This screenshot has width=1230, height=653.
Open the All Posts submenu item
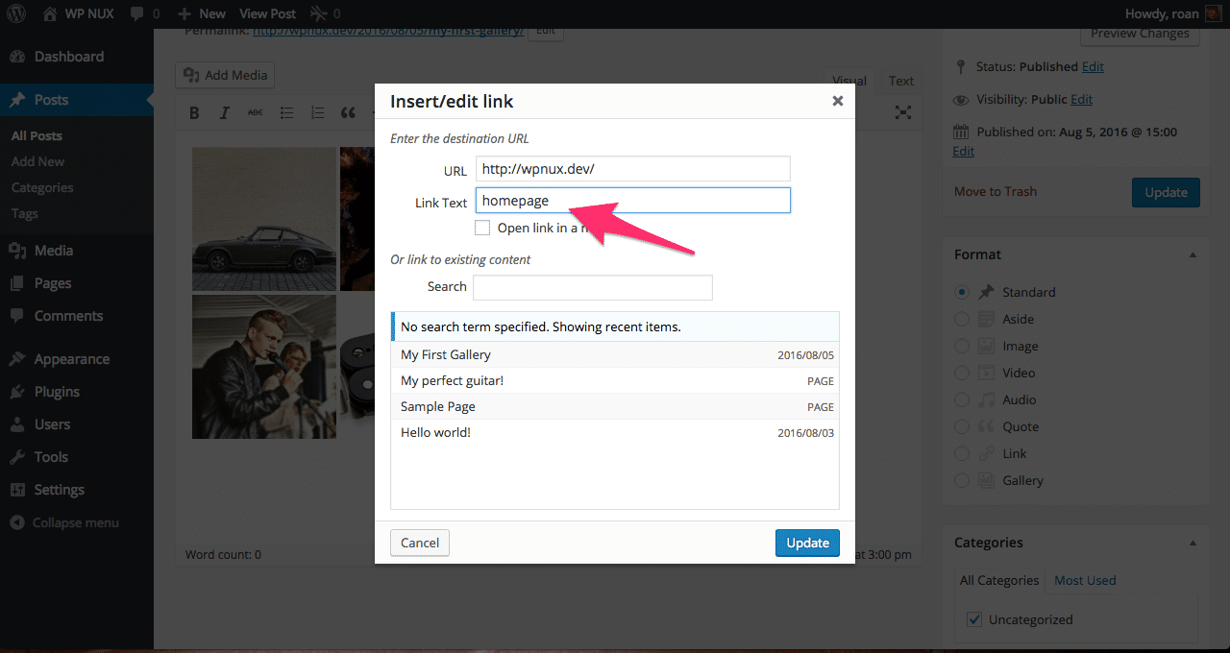(x=37, y=136)
